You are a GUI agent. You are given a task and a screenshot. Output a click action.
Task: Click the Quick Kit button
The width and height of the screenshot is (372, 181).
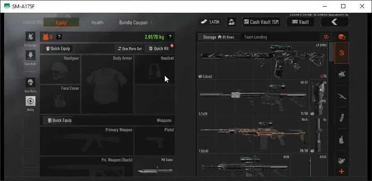pyautogui.click(x=159, y=48)
